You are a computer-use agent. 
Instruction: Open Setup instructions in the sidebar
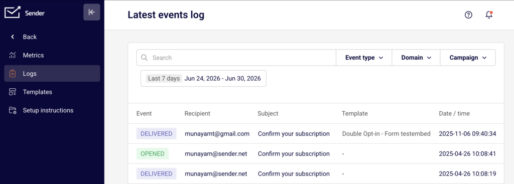52,110
